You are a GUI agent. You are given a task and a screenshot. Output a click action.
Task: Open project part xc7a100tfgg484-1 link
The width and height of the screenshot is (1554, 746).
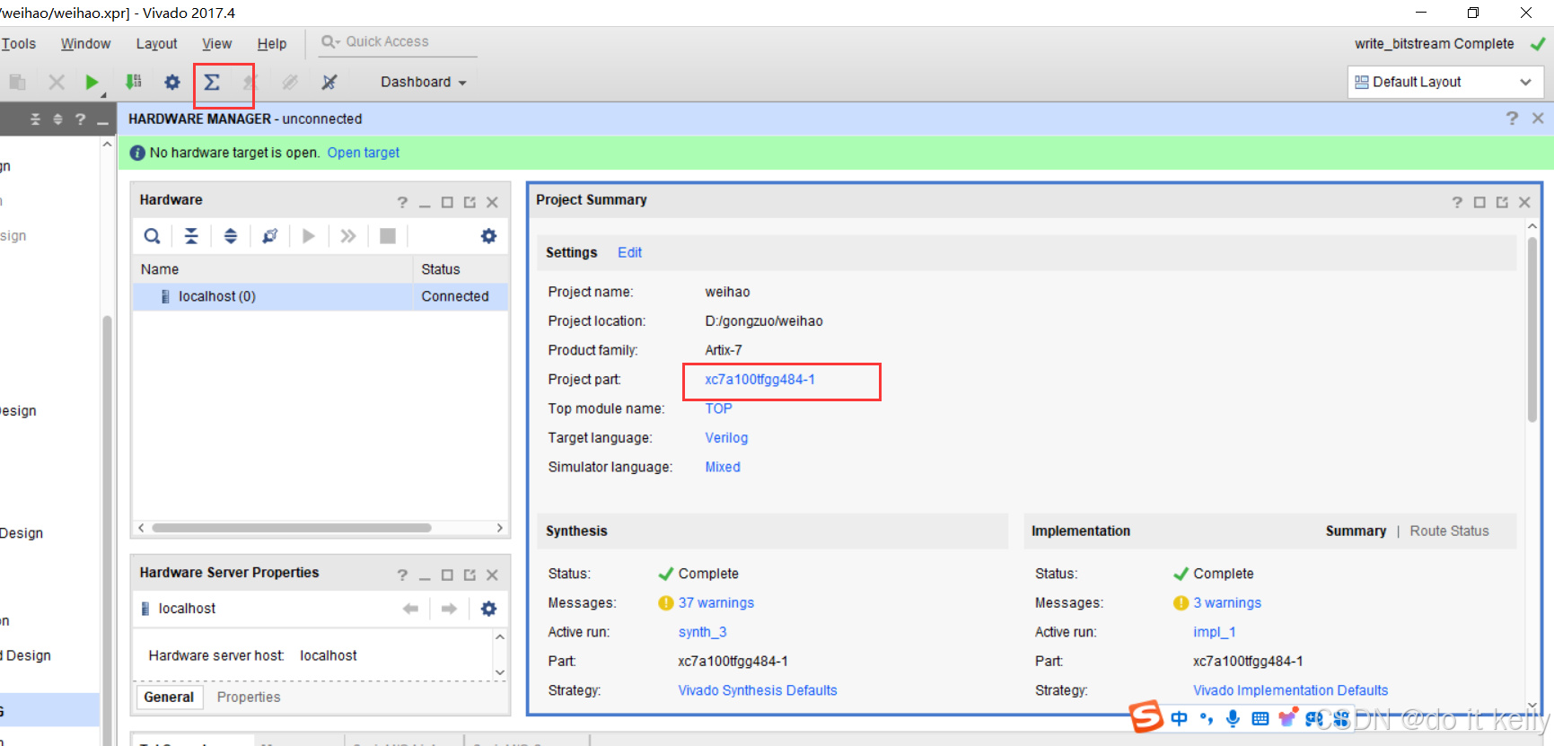pos(759,379)
